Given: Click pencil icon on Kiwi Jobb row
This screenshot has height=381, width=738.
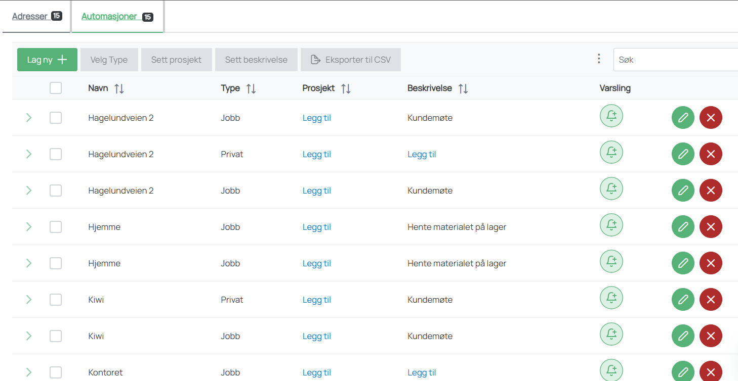Looking at the screenshot, I should click(683, 336).
